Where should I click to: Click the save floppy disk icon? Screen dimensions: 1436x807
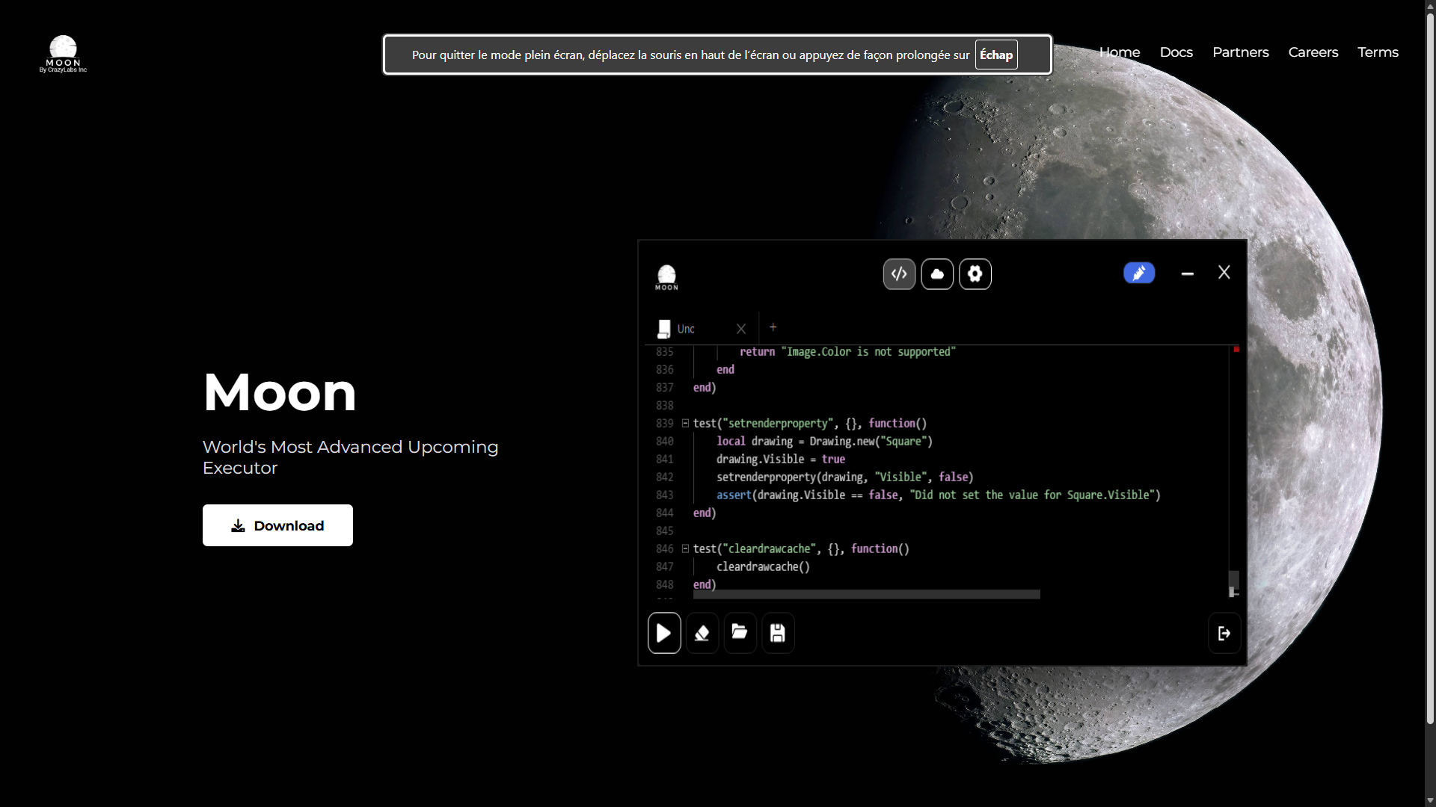click(x=778, y=633)
